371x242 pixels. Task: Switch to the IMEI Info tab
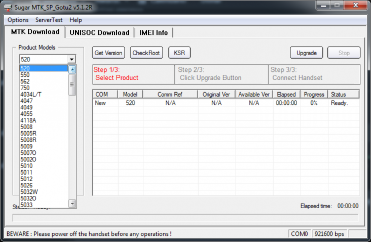[x=154, y=32]
